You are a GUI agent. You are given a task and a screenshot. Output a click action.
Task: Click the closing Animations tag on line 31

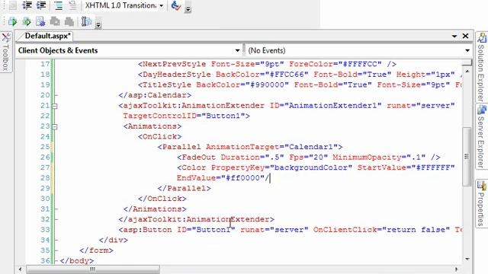point(155,209)
